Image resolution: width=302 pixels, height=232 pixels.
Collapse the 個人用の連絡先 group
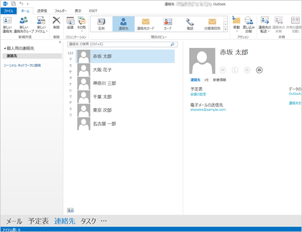pyautogui.click(x=5, y=49)
